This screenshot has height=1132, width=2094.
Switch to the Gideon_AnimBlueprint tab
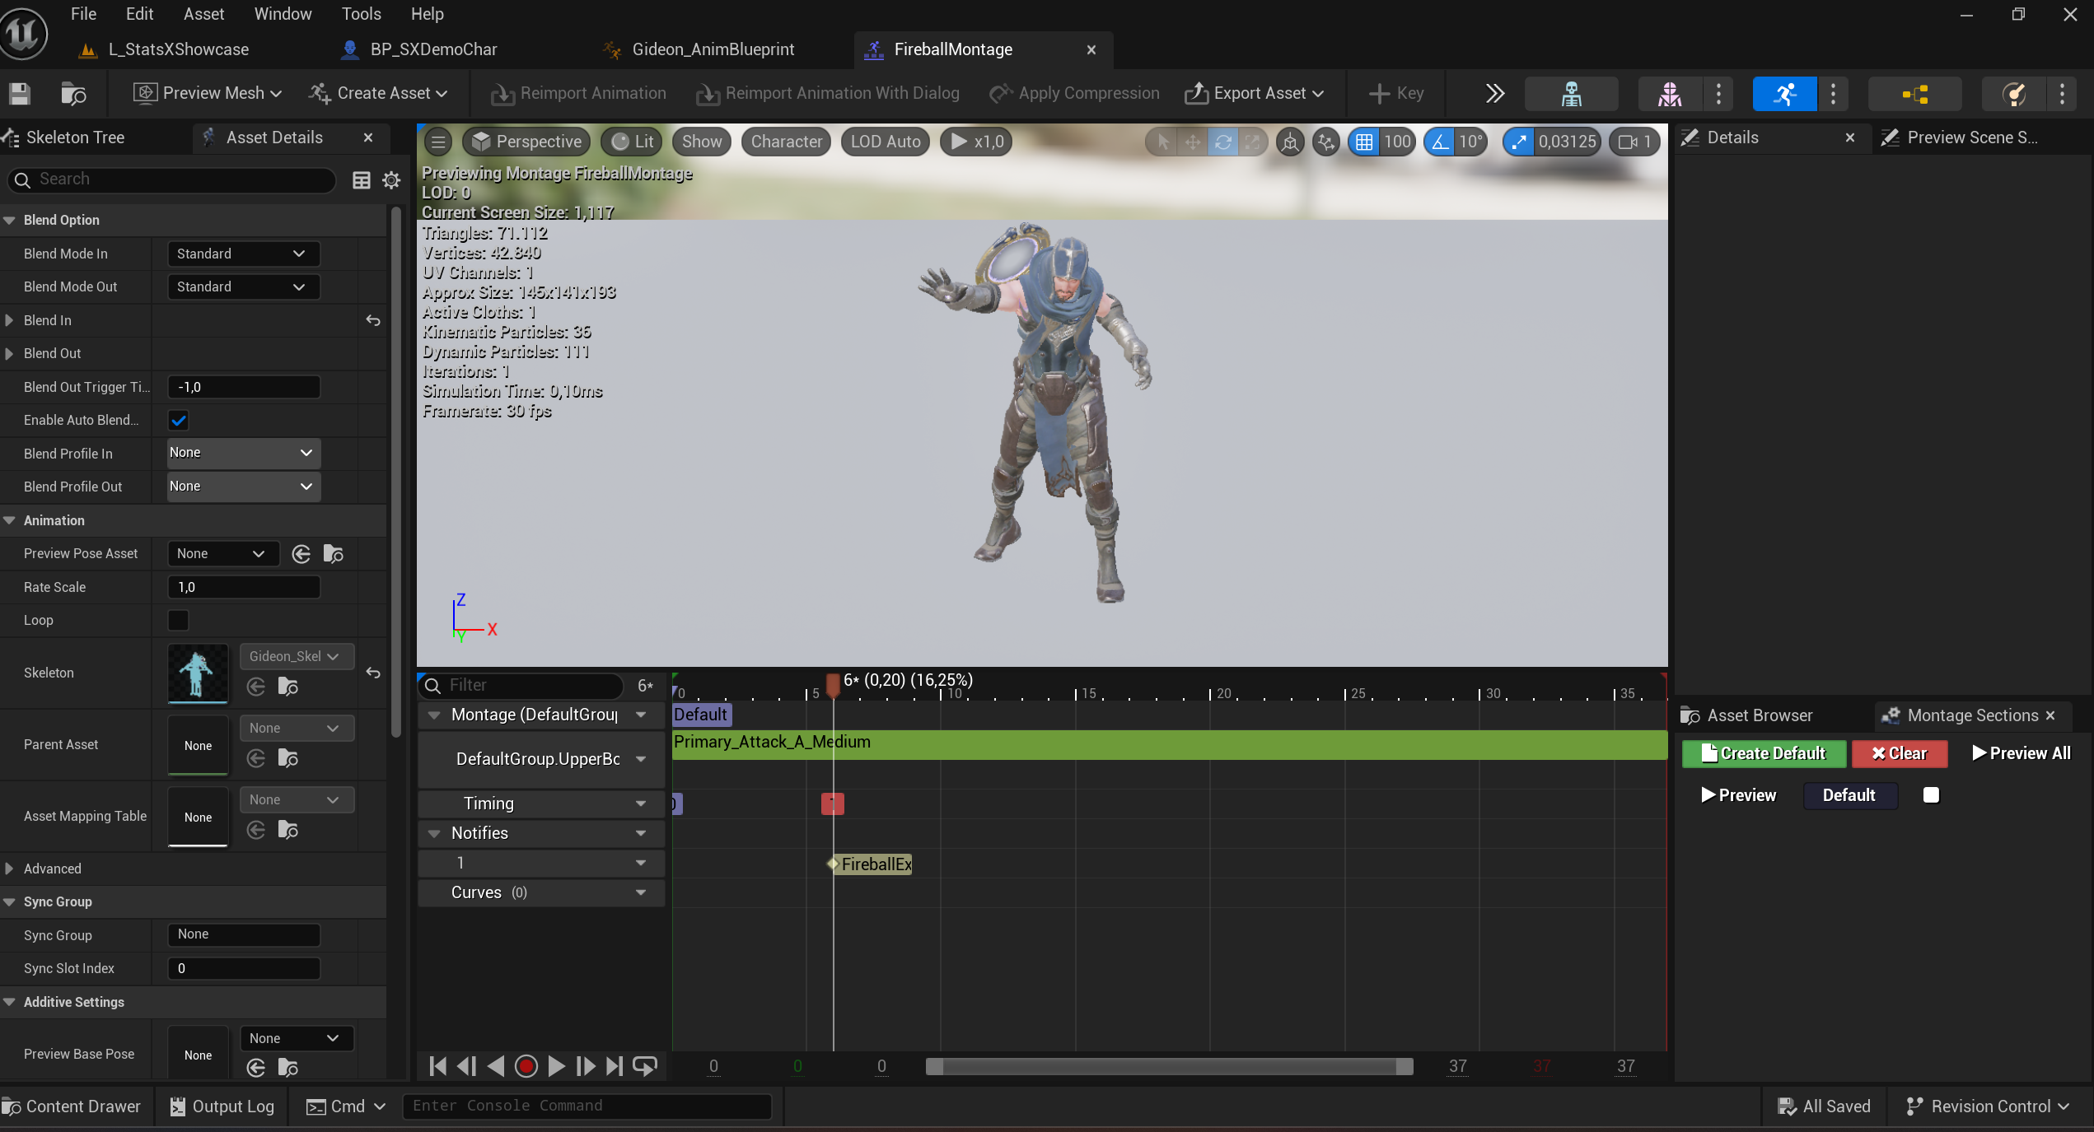[x=713, y=49]
